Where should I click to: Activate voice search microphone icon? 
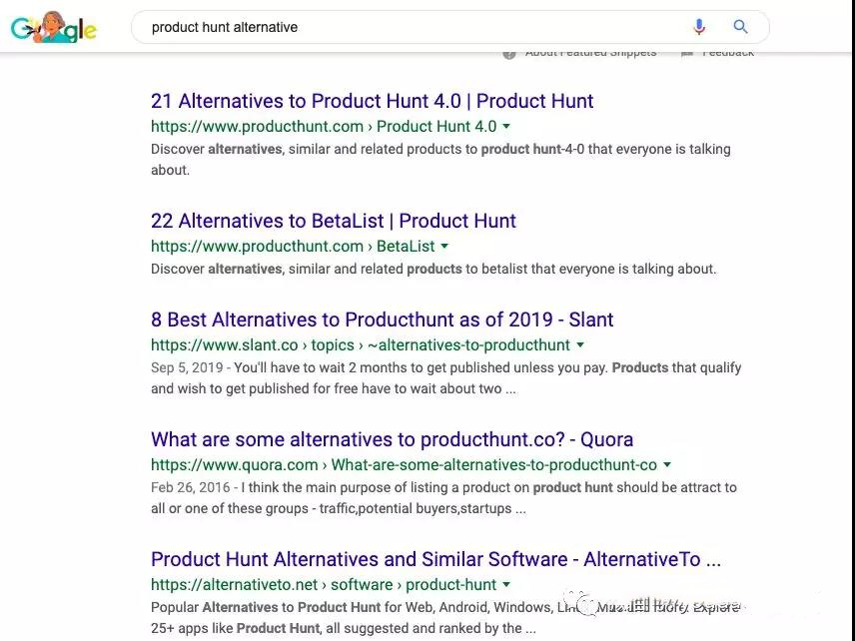(699, 27)
